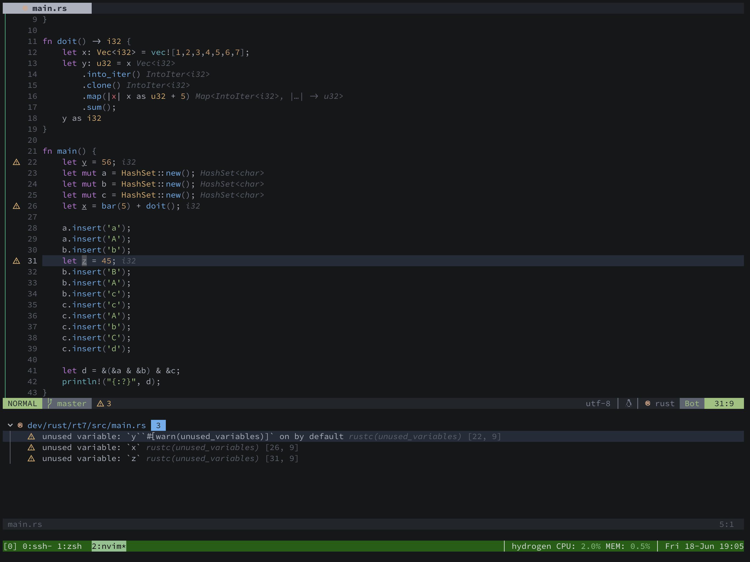
Task: Click the utf-8 encoding label
Action: click(598, 403)
